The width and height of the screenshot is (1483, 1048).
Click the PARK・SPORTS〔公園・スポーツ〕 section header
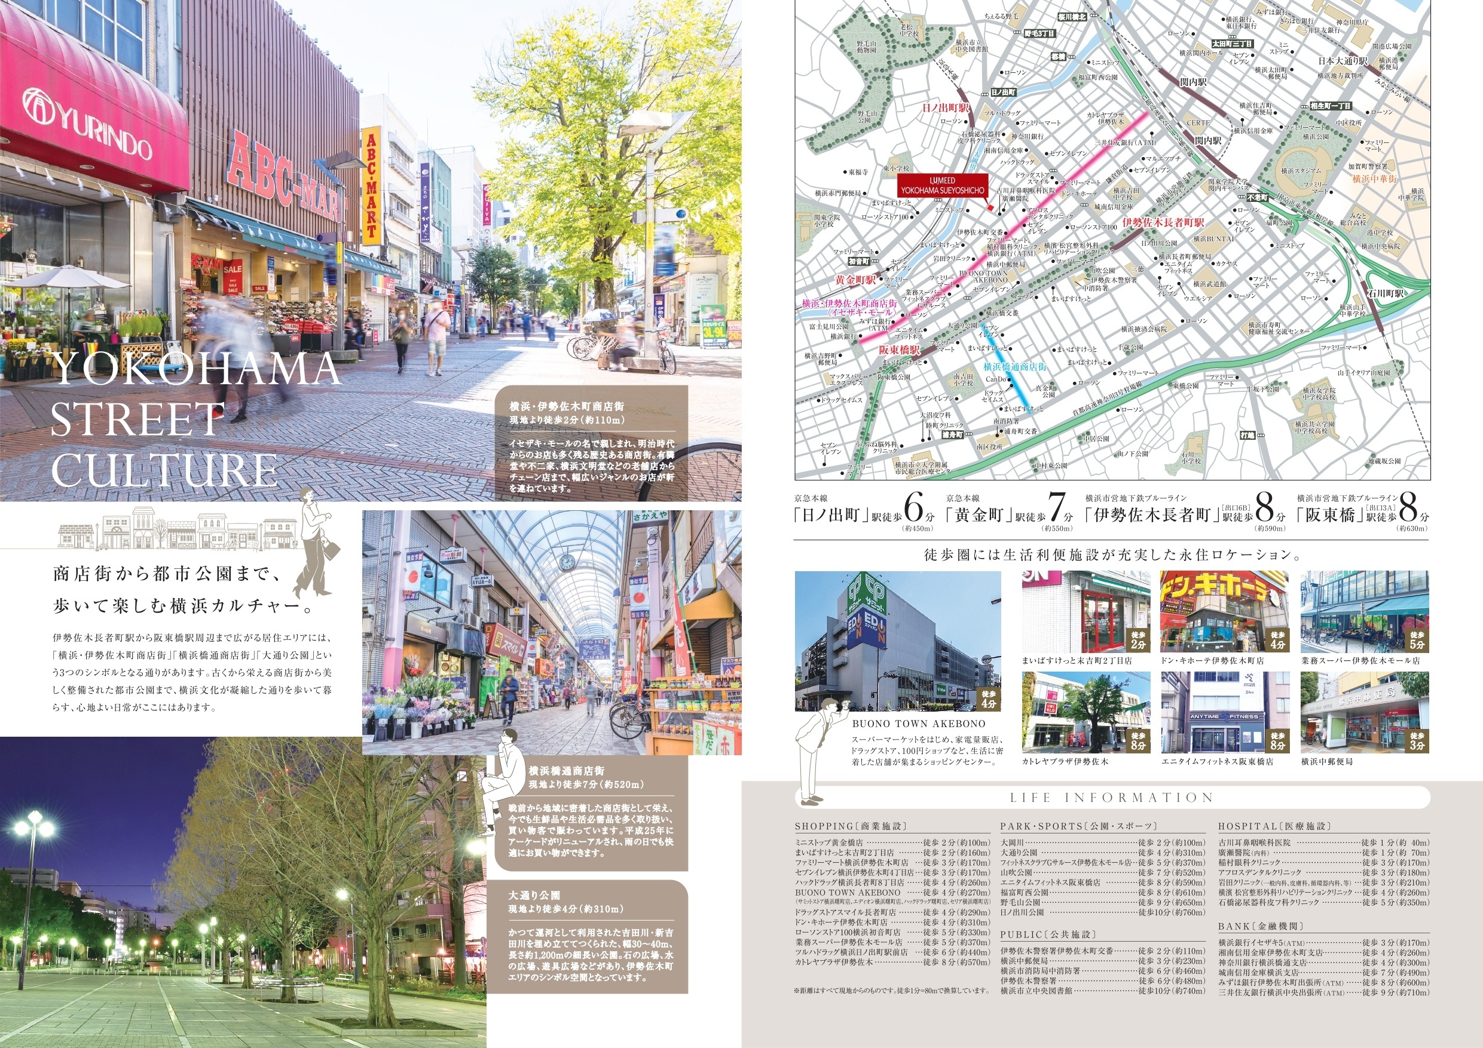1079,826
